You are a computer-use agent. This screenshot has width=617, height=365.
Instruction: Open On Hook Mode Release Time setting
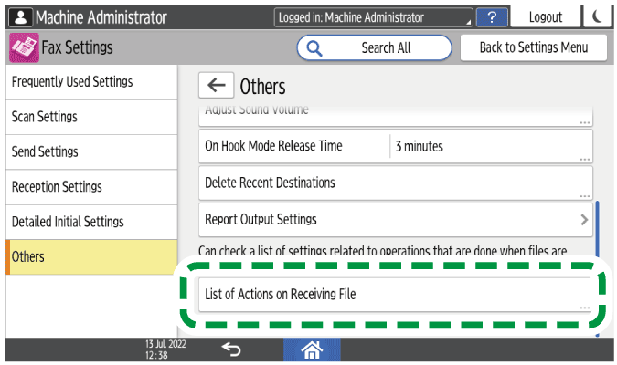(396, 146)
